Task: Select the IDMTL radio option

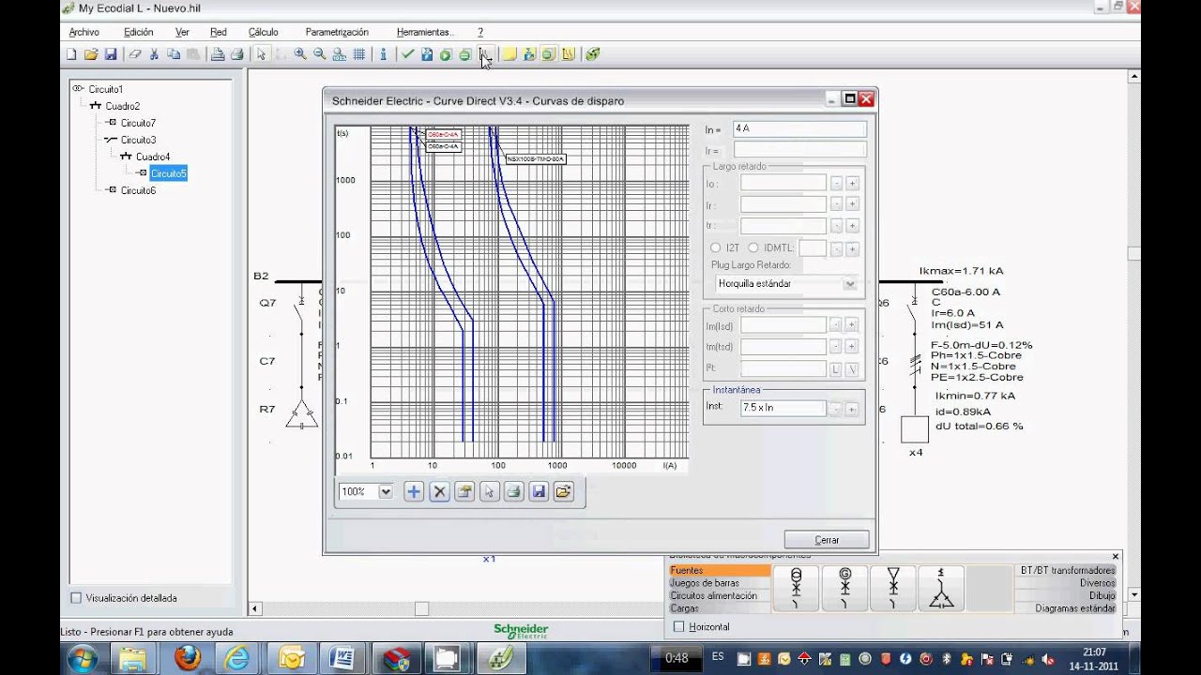Action: tap(753, 247)
